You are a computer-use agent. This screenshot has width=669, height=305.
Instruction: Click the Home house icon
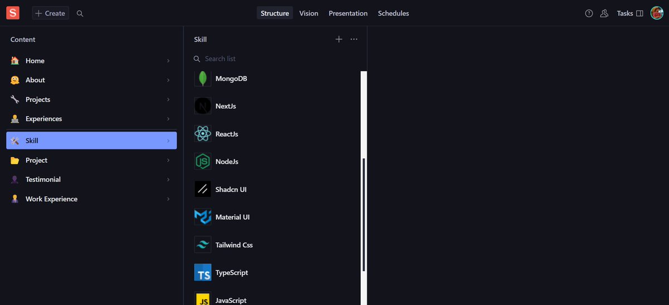coord(15,61)
